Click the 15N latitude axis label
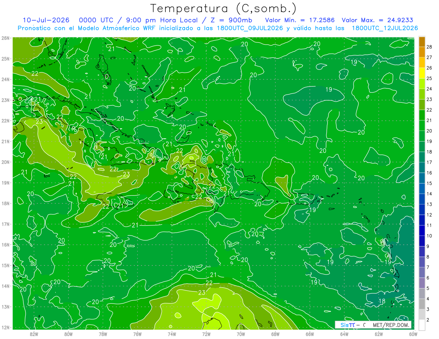This screenshot has width=439, height=339. pos(5,265)
